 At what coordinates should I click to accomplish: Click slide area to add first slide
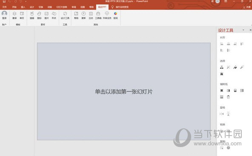pyautogui.click(x=124, y=91)
